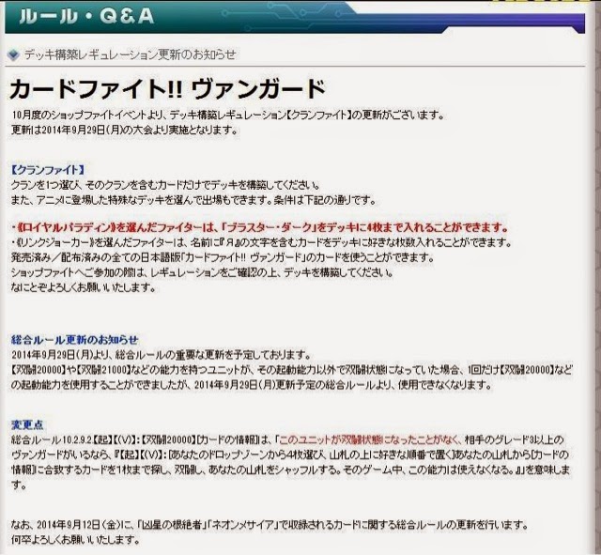
Task: Click the red phrase このユニットが双闘状態になったことがなく
Action: (369, 439)
